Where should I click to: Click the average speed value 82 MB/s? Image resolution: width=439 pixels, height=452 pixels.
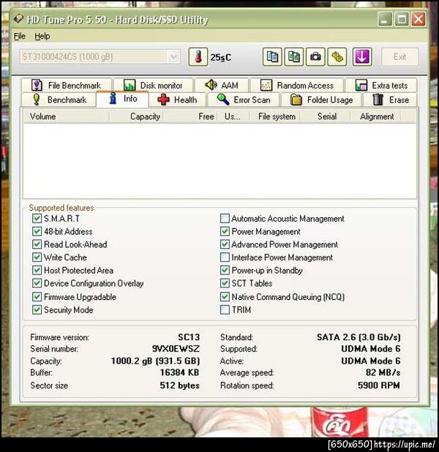click(383, 372)
